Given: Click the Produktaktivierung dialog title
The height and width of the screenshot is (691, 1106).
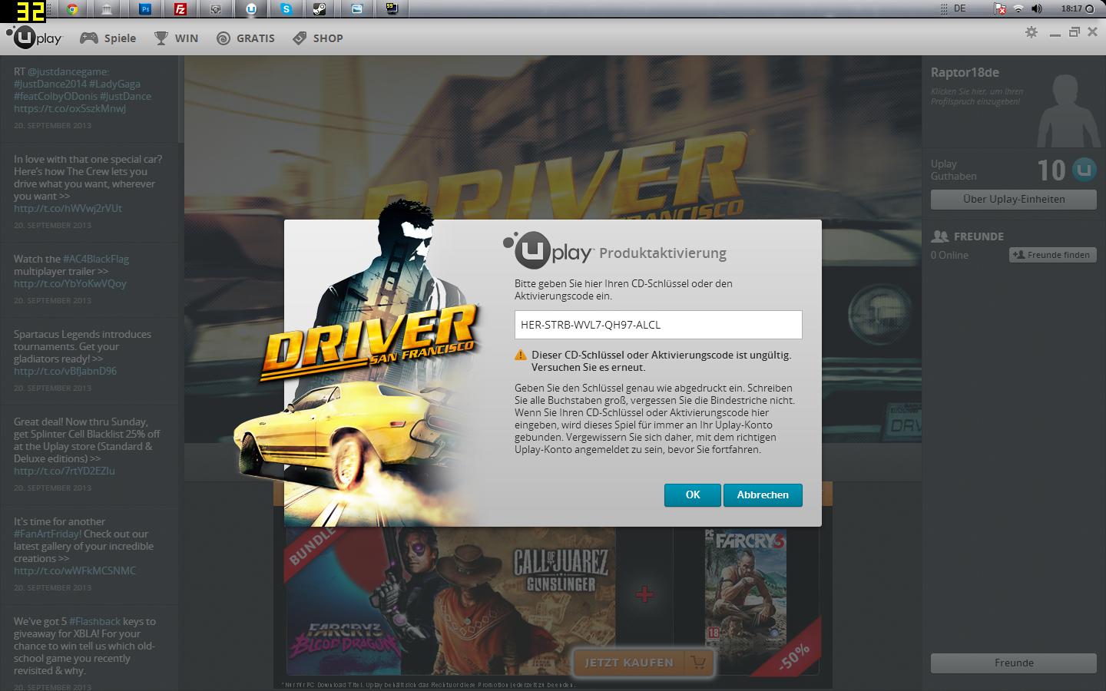Looking at the screenshot, I should tap(663, 253).
